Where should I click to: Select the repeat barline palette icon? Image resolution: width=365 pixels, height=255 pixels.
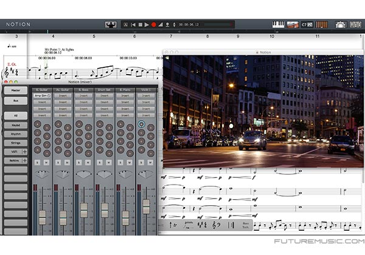coord(231,225)
